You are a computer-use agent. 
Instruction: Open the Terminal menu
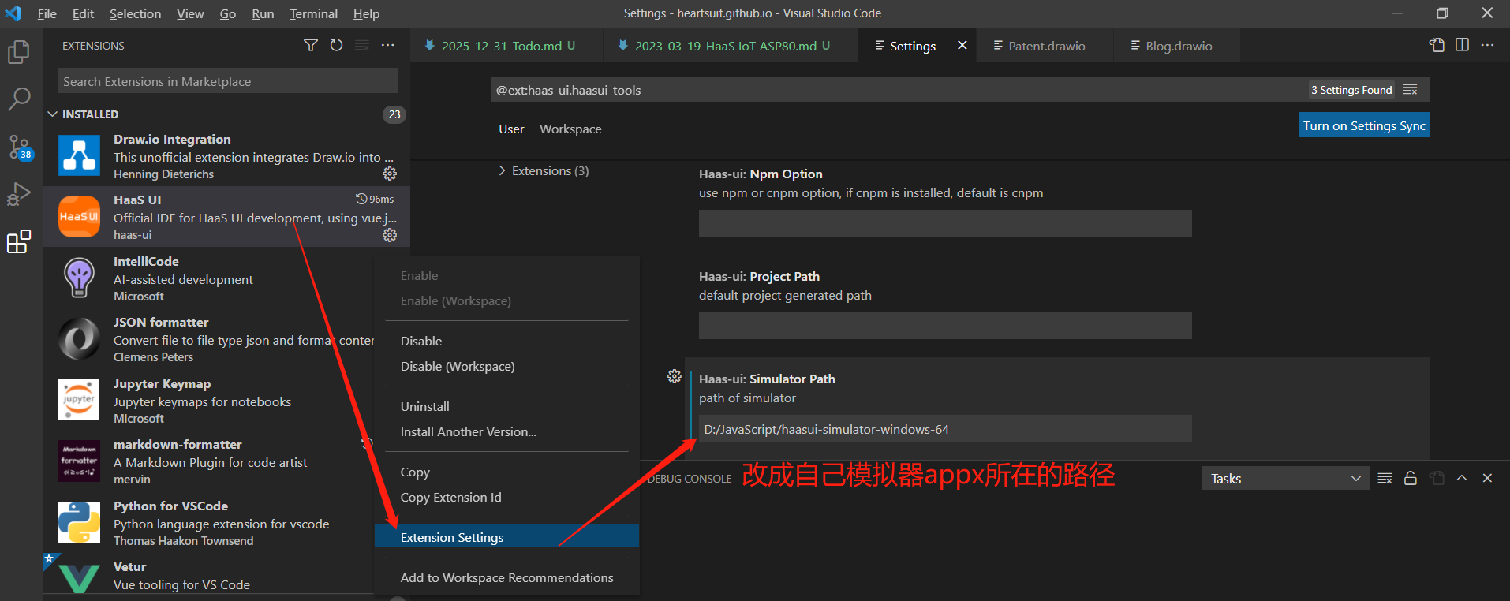(x=313, y=13)
